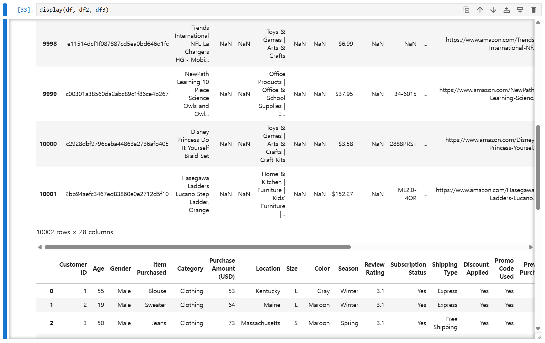The image size is (545, 343).
Task: Collapse cell using the blue left bar
Action: tap(5, 179)
